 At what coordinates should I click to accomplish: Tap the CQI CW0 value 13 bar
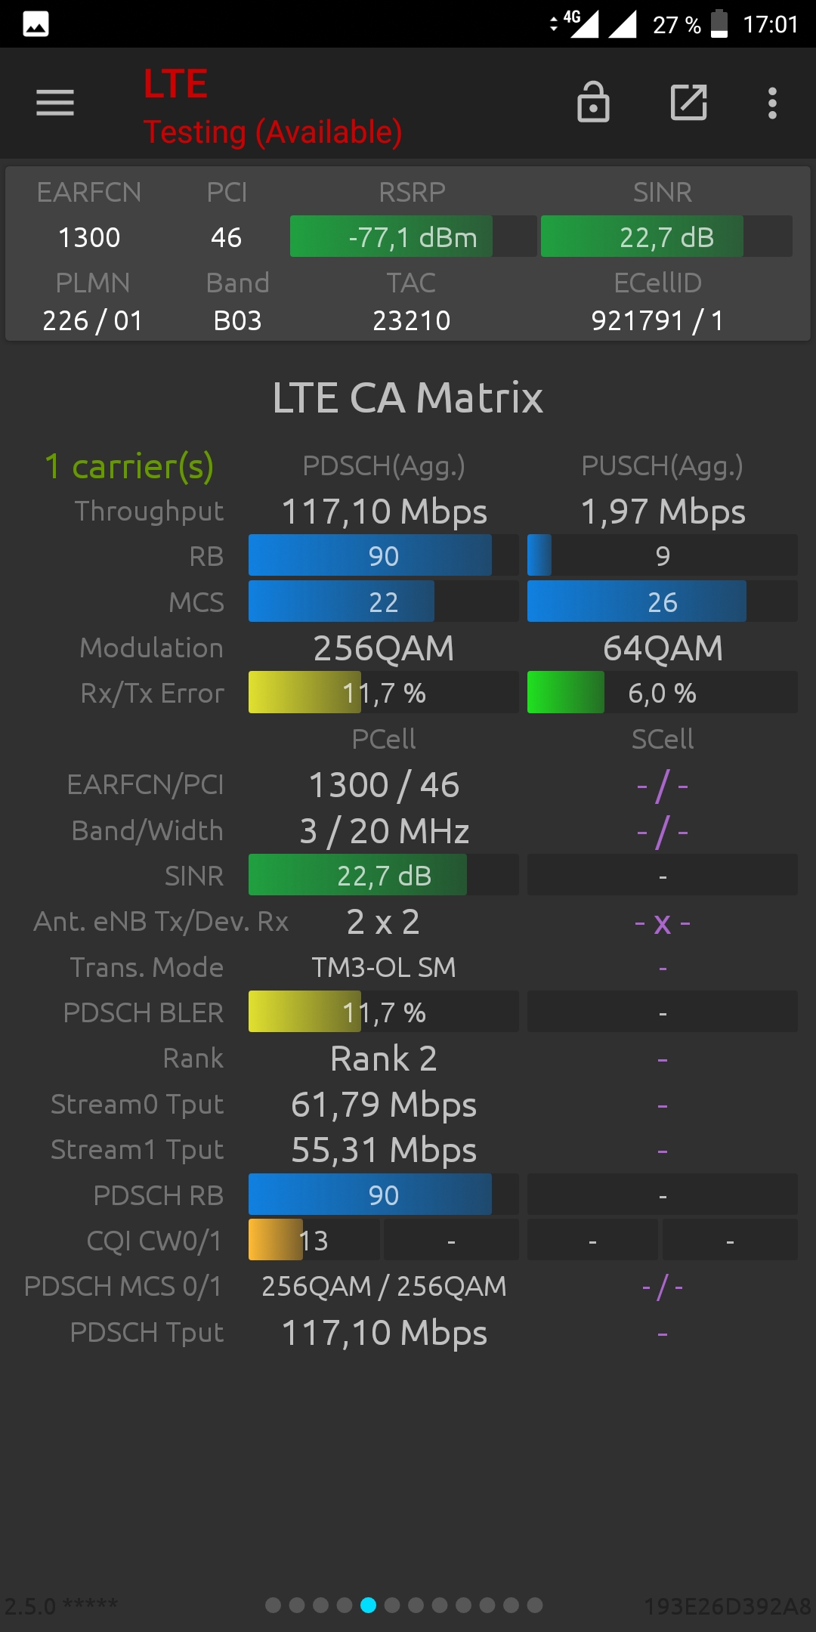[x=314, y=1240]
